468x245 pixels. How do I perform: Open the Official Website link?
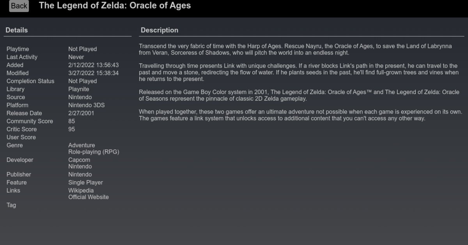click(x=88, y=197)
